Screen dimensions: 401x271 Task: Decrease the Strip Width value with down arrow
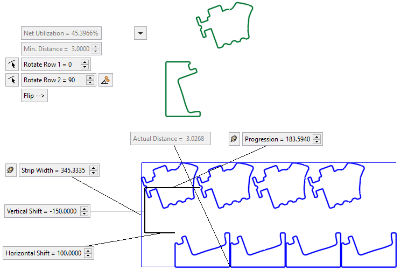pos(93,173)
